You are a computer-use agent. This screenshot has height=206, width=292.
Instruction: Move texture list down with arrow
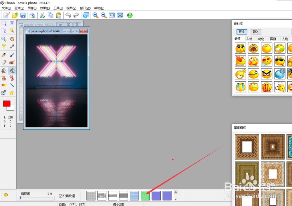click(x=175, y=199)
